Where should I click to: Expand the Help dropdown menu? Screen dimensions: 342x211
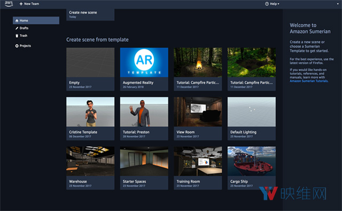click(x=272, y=4)
